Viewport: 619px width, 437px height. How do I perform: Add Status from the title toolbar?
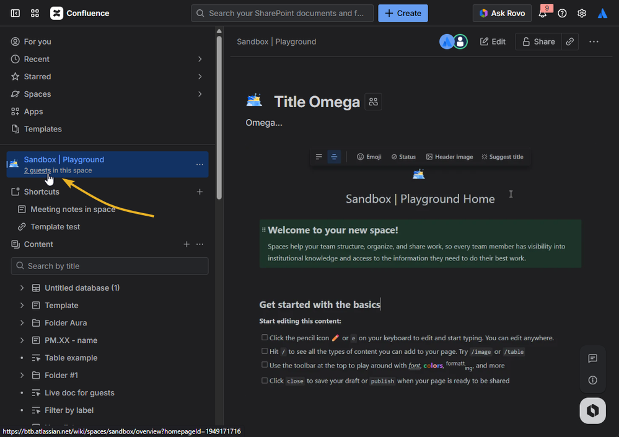403,157
